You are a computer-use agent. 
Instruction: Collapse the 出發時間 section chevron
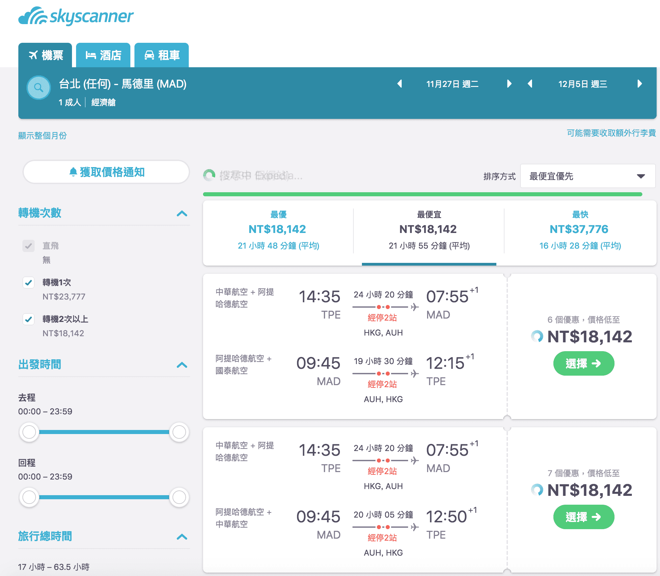tap(182, 365)
